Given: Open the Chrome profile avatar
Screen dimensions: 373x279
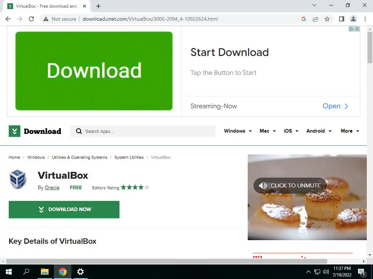Looking at the screenshot, I should 353,19.
